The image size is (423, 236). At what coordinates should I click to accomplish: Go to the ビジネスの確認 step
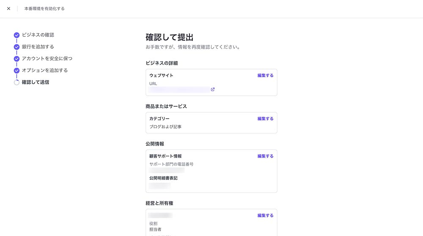pyautogui.click(x=38, y=35)
